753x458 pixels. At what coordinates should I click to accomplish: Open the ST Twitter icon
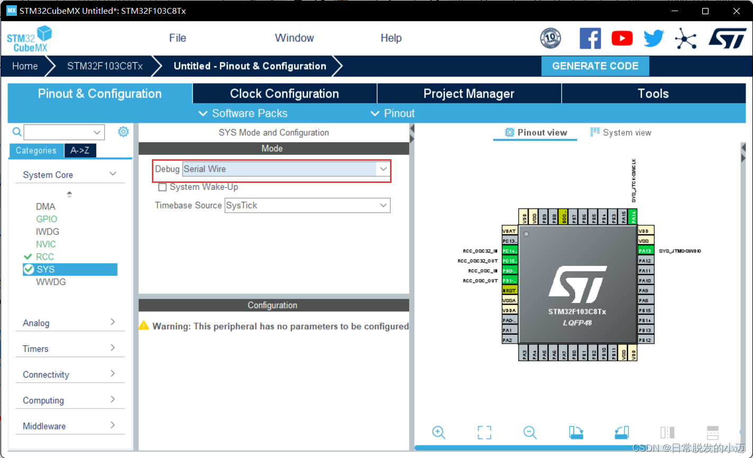[x=654, y=38]
